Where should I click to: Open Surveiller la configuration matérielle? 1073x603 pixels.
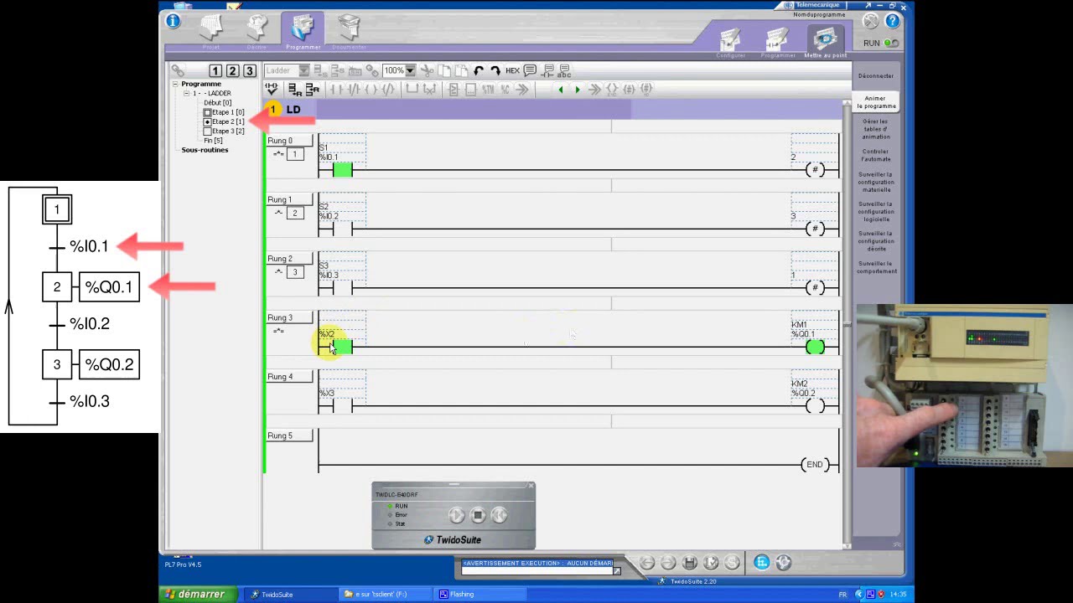pos(876,182)
